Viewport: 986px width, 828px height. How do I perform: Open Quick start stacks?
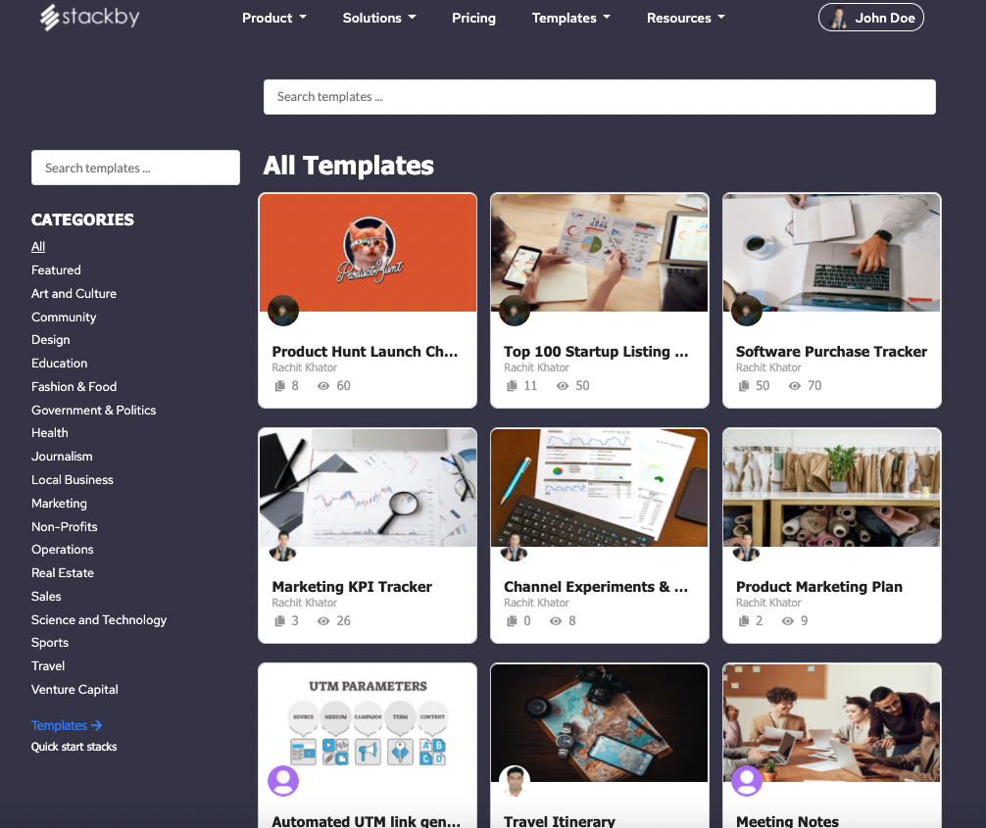click(x=74, y=747)
